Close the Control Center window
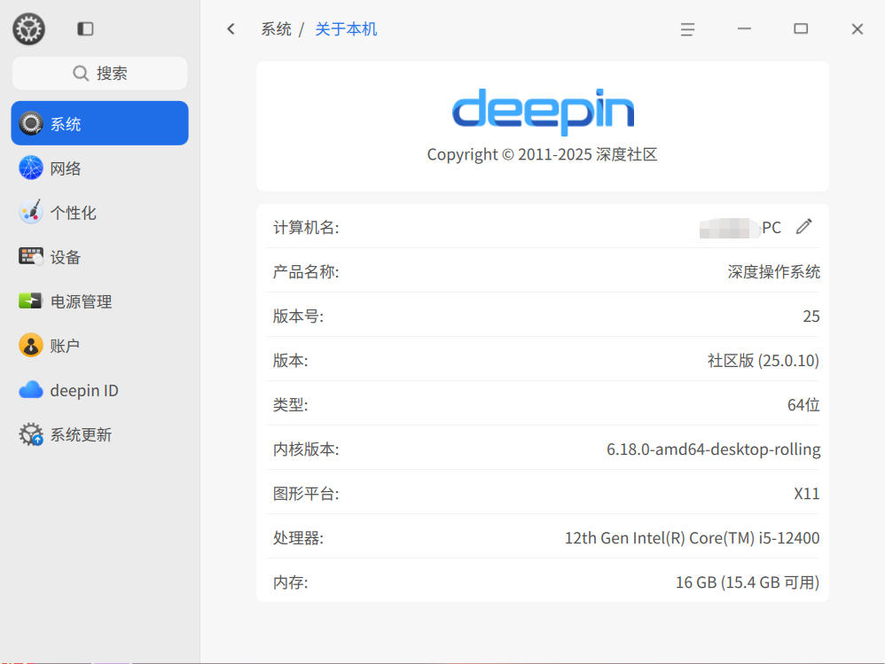 click(x=858, y=28)
